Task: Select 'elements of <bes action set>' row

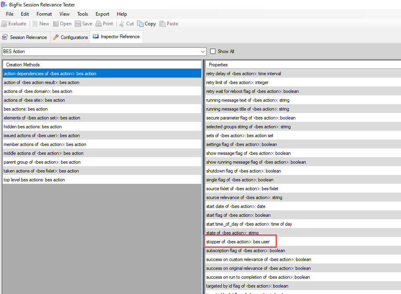Action: [x=102, y=118]
